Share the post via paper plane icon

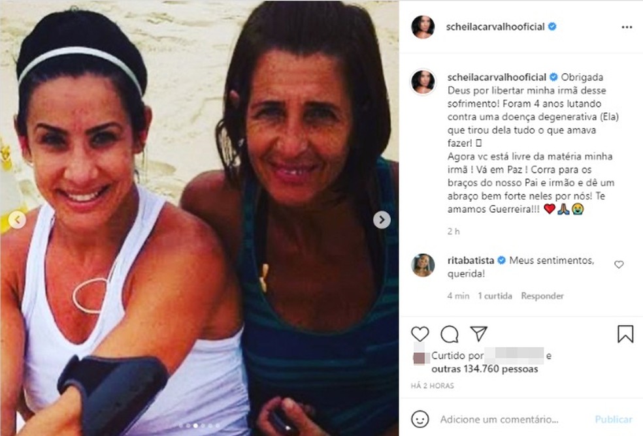478,334
